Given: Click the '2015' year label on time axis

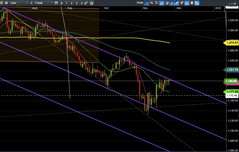Looking at the screenshot, I should click(218, 8).
